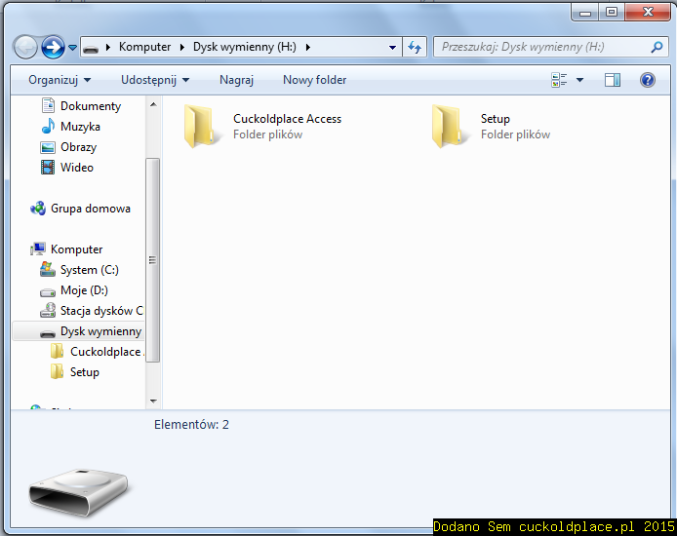
Task: Click Komputer in the address breadcrumb
Action: coord(144,47)
